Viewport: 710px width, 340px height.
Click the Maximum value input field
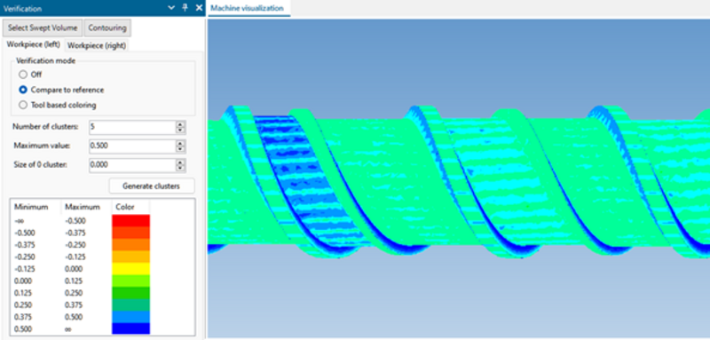coord(132,146)
